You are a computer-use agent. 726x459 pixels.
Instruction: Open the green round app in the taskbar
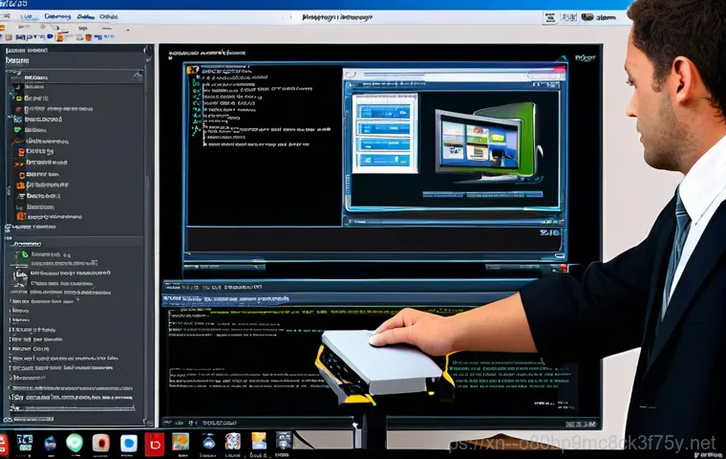click(x=74, y=443)
